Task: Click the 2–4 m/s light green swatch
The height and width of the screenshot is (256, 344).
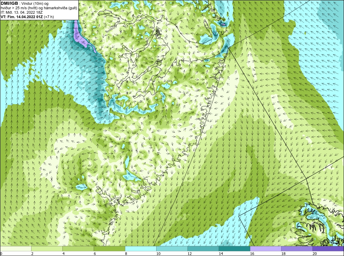Action: coord(47,248)
